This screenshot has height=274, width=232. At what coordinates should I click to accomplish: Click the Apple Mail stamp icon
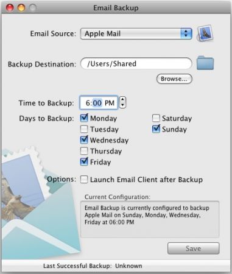(205, 33)
